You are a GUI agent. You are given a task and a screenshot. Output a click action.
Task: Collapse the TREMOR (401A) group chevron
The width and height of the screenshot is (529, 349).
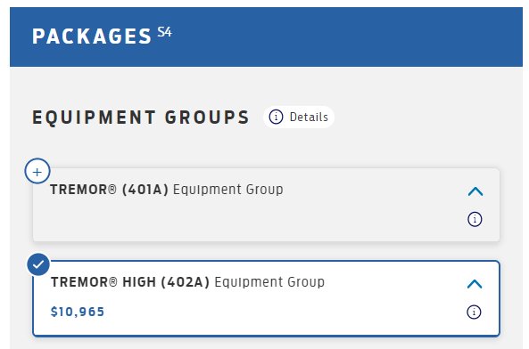click(475, 191)
